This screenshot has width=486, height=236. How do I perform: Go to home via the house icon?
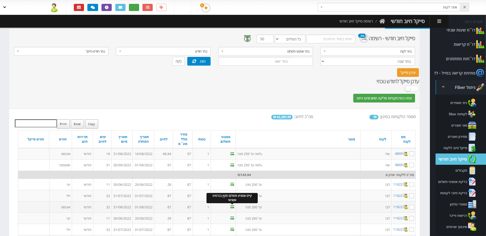[382, 21]
